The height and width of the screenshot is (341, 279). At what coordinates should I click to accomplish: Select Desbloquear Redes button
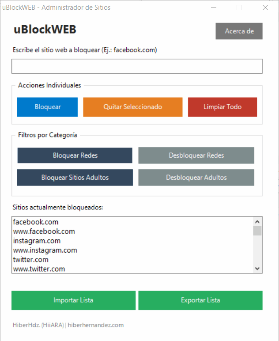(x=196, y=155)
